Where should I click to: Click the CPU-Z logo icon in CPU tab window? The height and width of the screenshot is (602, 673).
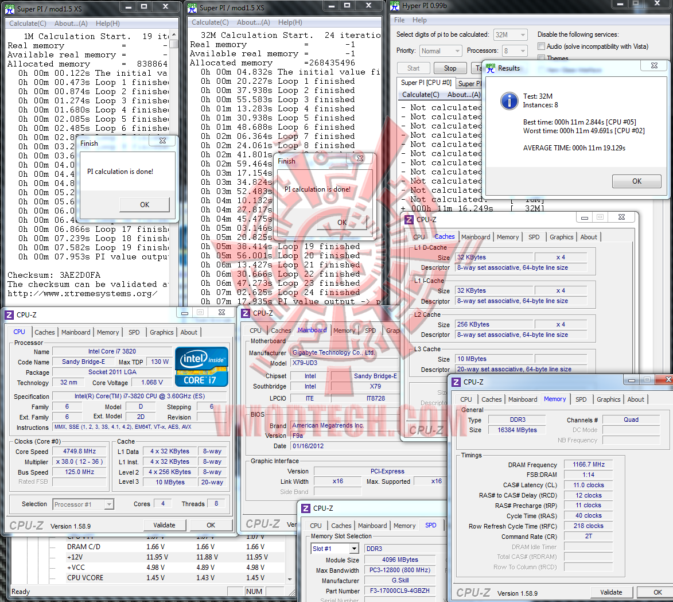[x=9, y=314]
